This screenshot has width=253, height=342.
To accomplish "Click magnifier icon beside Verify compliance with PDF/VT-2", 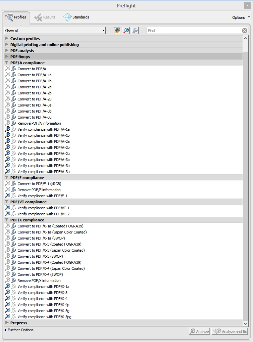I will pyautogui.click(x=8, y=214).
